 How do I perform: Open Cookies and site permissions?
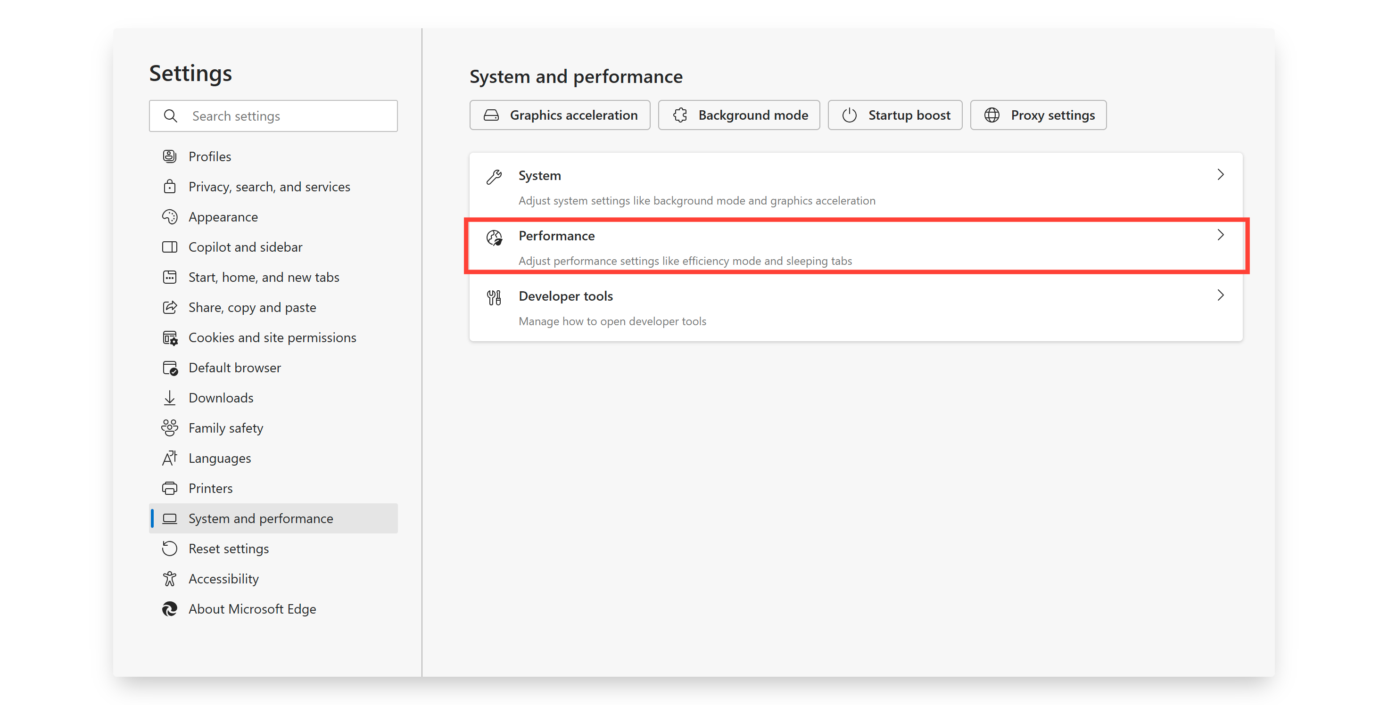272,338
